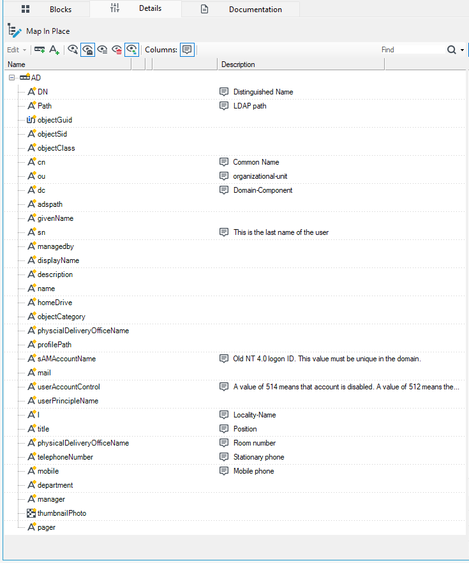This screenshot has width=469, height=563.
Task: Click the Map In Place icon
Action: coord(14,31)
